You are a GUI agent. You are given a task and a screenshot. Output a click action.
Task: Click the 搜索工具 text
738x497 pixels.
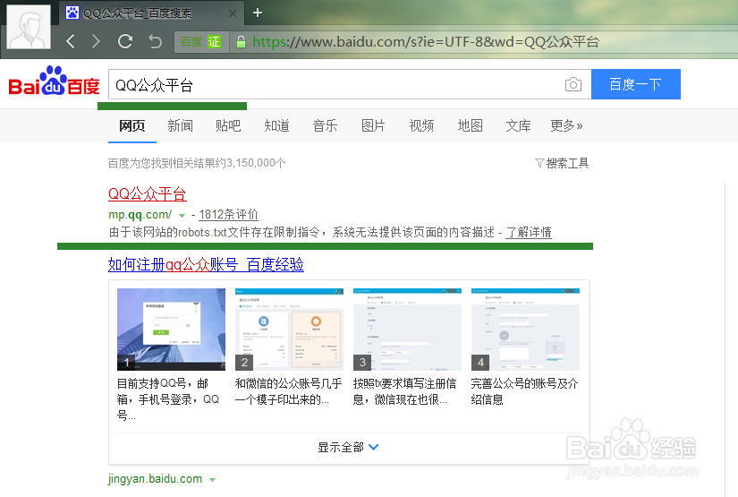click(x=567, y=163)
